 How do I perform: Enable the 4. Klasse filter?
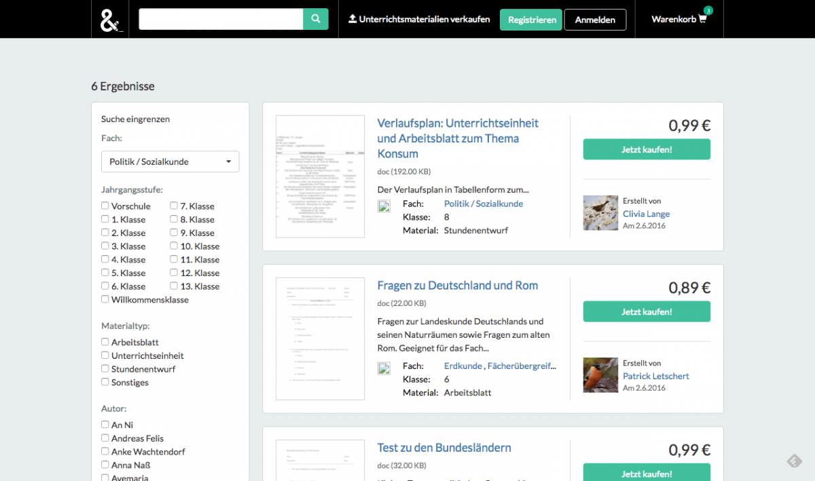point(105,259)
